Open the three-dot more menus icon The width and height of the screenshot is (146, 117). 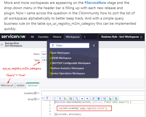(x=85, y=37)
